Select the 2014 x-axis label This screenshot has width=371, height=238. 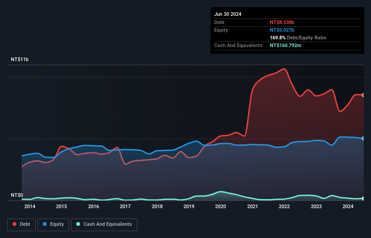30,206
